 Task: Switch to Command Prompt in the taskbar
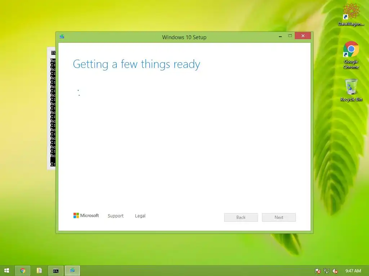coord(56,271)
